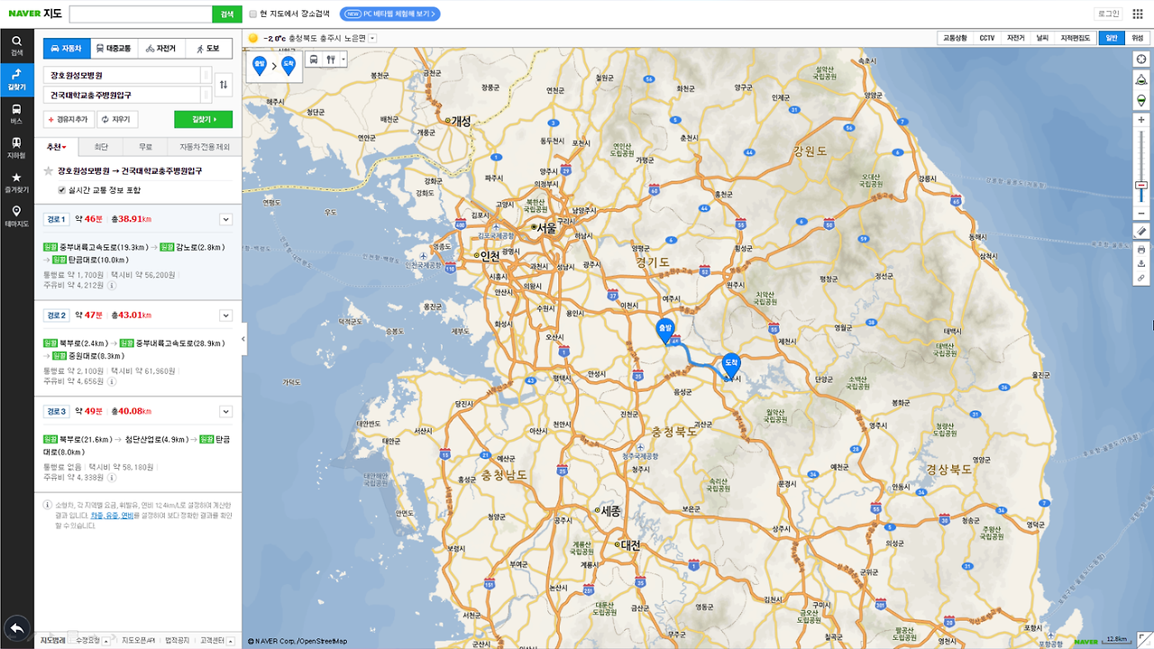The width and height of the screenshot is (1154, 649).
Task: Select the 길찾기 directions sidebar icon
Action: [16, 79]
